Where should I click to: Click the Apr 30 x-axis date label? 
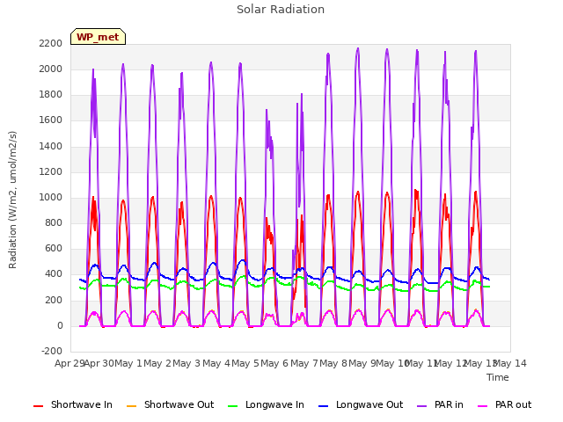pyautogui.click(x=99, y=363)
